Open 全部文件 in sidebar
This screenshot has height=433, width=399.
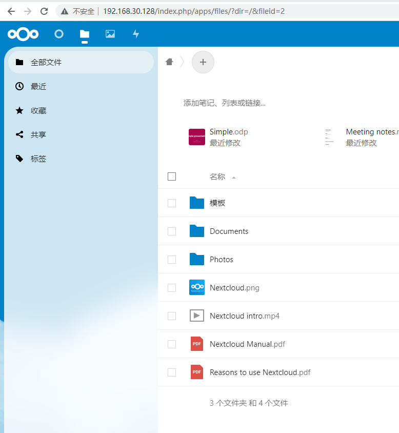pos(81,63)
